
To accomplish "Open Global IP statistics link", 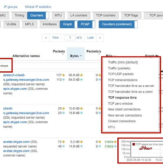I will (38, 7).
